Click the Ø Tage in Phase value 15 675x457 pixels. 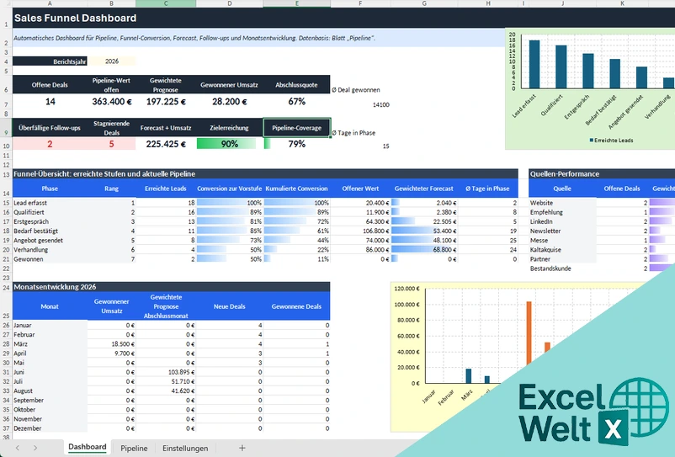[x=385, y=146]
